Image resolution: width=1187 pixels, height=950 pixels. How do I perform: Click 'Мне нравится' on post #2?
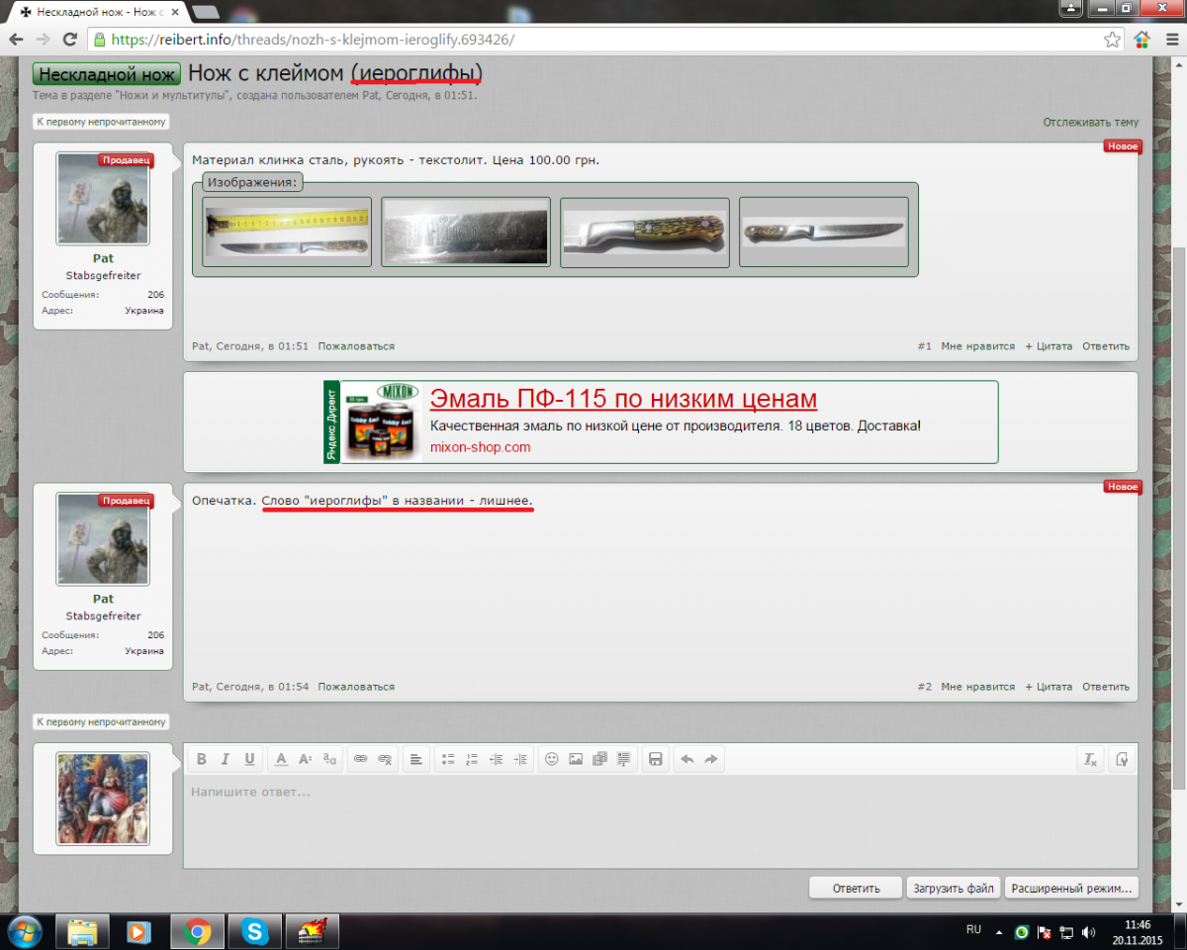tap(978, 687)
